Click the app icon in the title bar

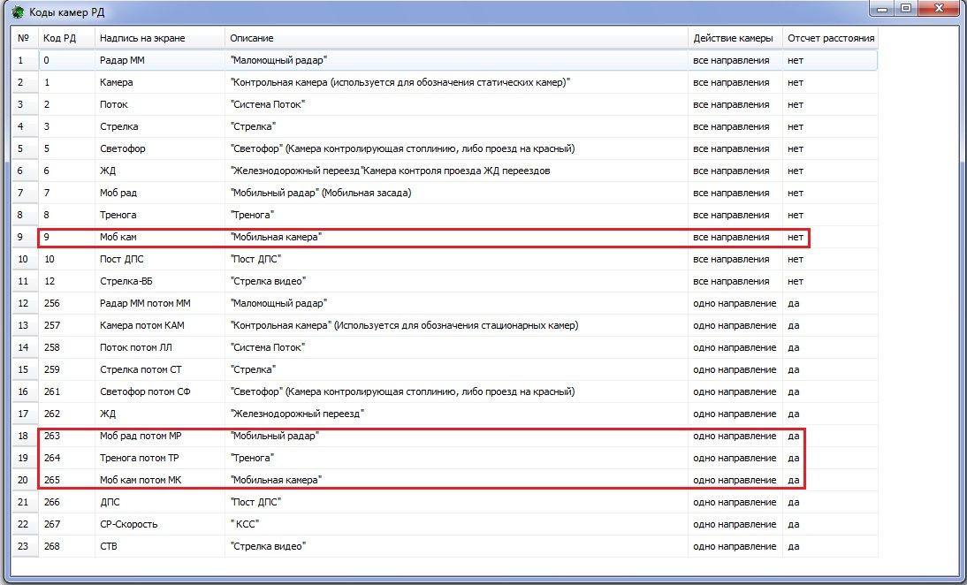pos(19,12)
